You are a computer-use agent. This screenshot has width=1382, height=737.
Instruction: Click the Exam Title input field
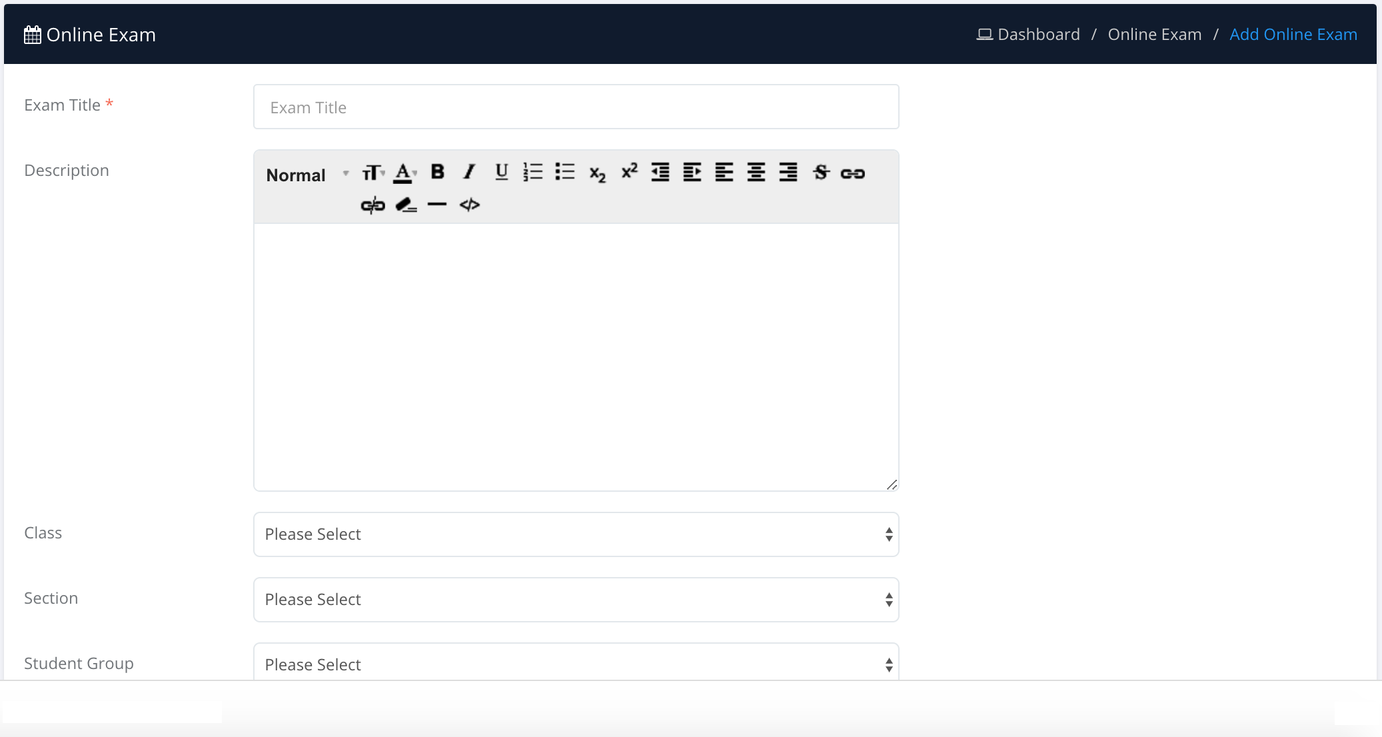[576, 107]
